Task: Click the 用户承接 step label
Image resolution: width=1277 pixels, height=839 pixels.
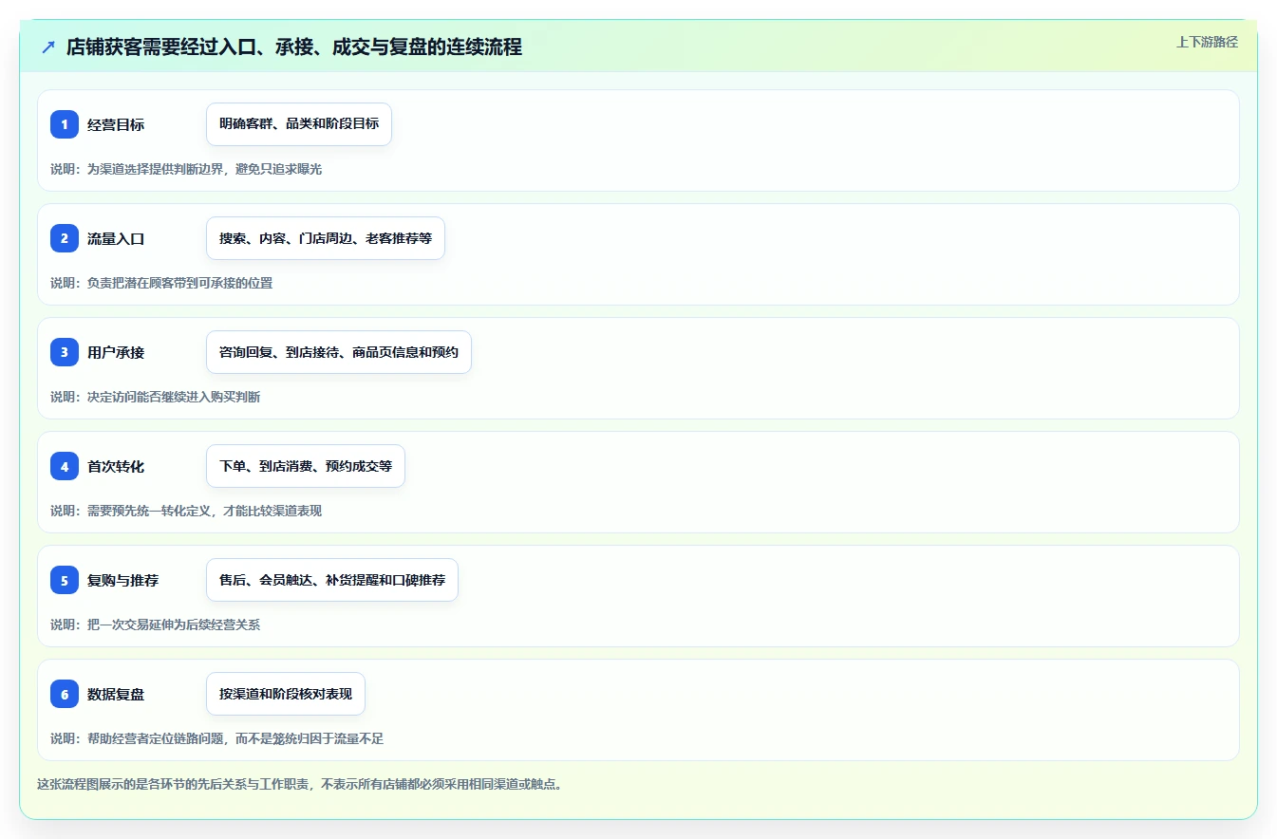Action: click(116, 352)
